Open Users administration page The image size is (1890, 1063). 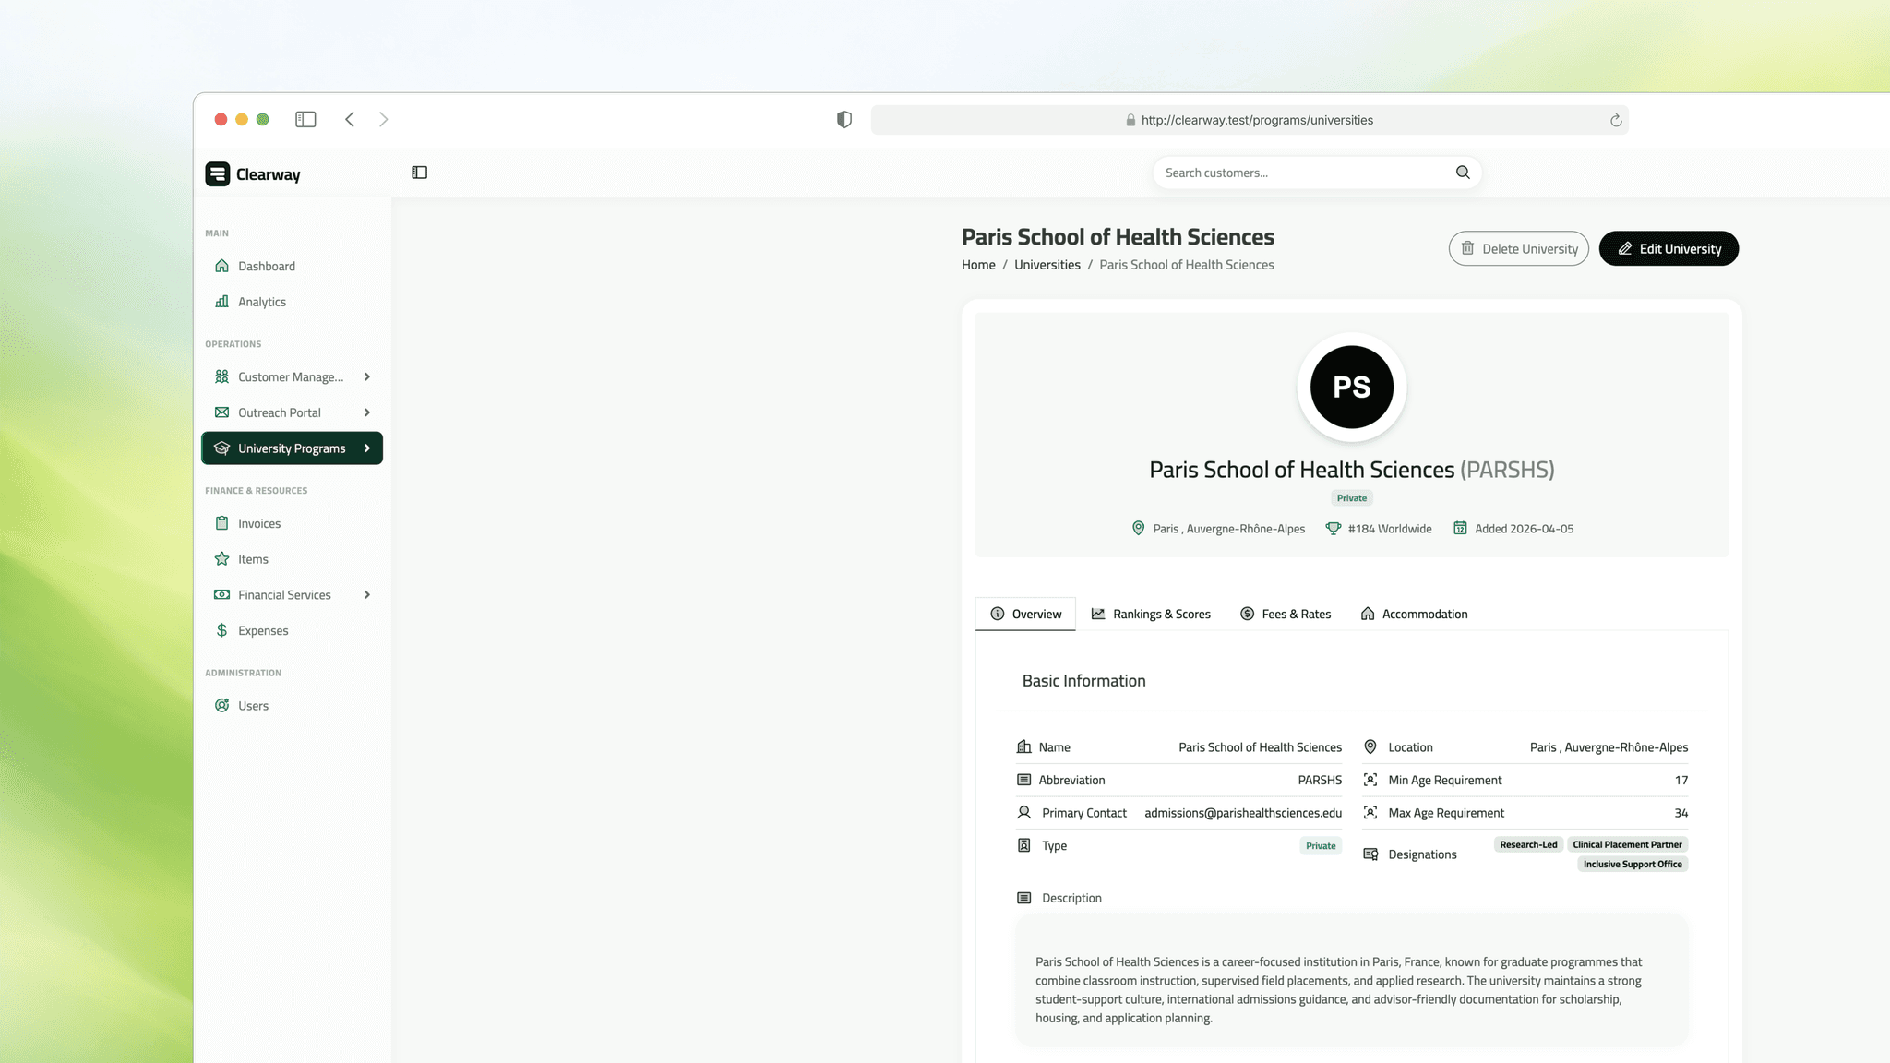253,706
